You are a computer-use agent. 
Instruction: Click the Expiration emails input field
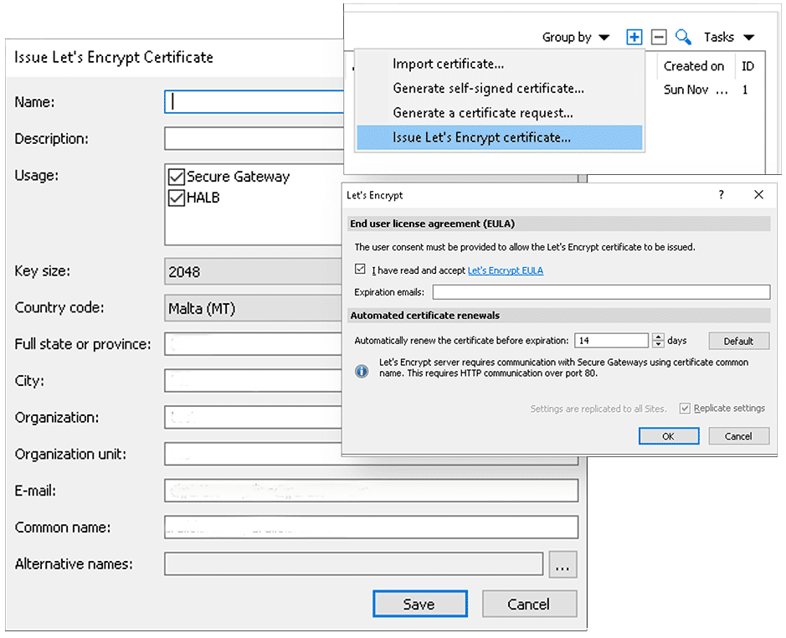click(x=601, y=292)
